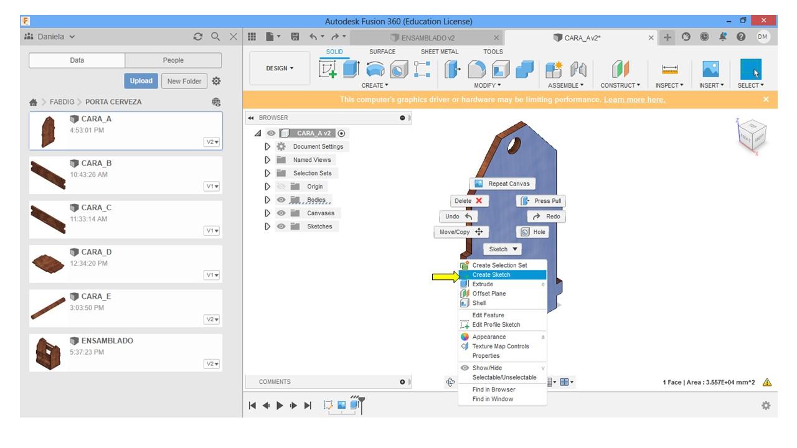Select the Fillet tool icon
Screen dimensions: 797x448
[x=476, y=69]
